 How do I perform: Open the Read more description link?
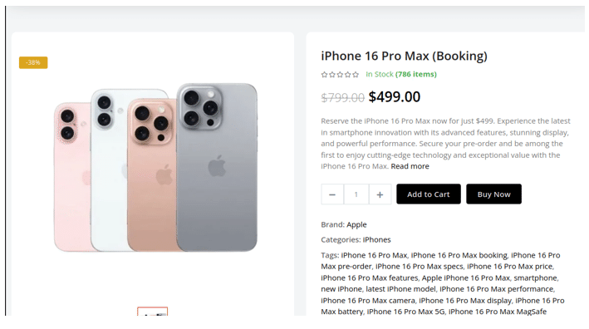pos(410,166)
